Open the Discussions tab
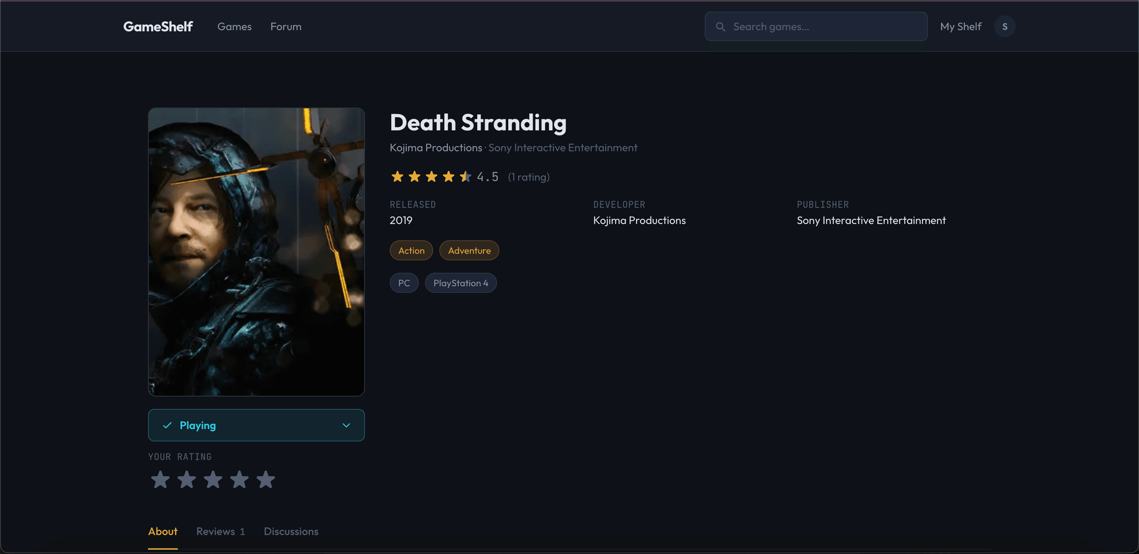This screenshot has height=554, width=1139. [291, 532]
